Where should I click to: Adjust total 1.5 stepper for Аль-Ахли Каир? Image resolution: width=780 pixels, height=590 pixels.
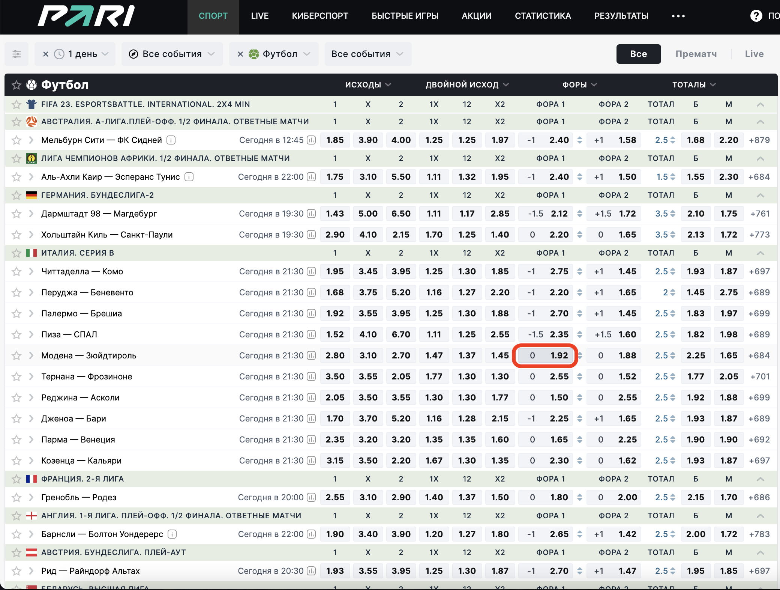point(673,177)
